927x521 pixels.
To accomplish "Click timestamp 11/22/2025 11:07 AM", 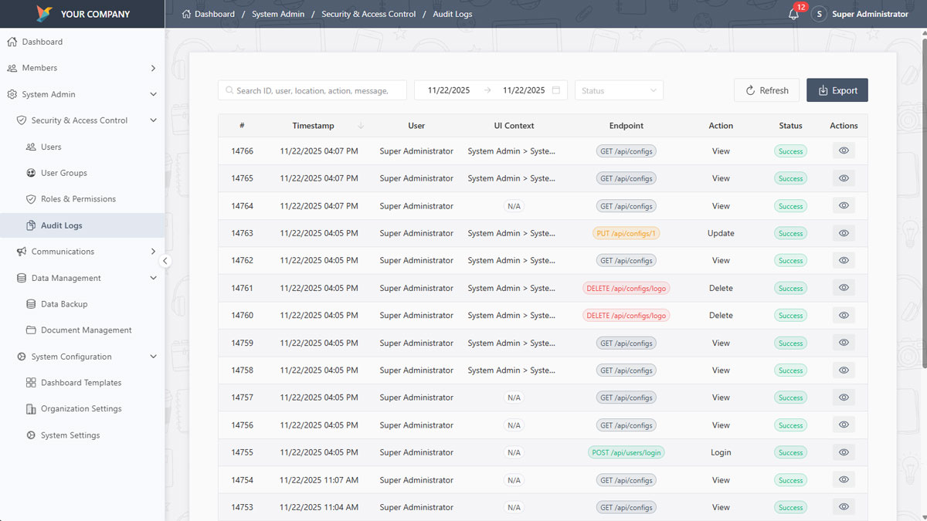I will click(319, 480).
